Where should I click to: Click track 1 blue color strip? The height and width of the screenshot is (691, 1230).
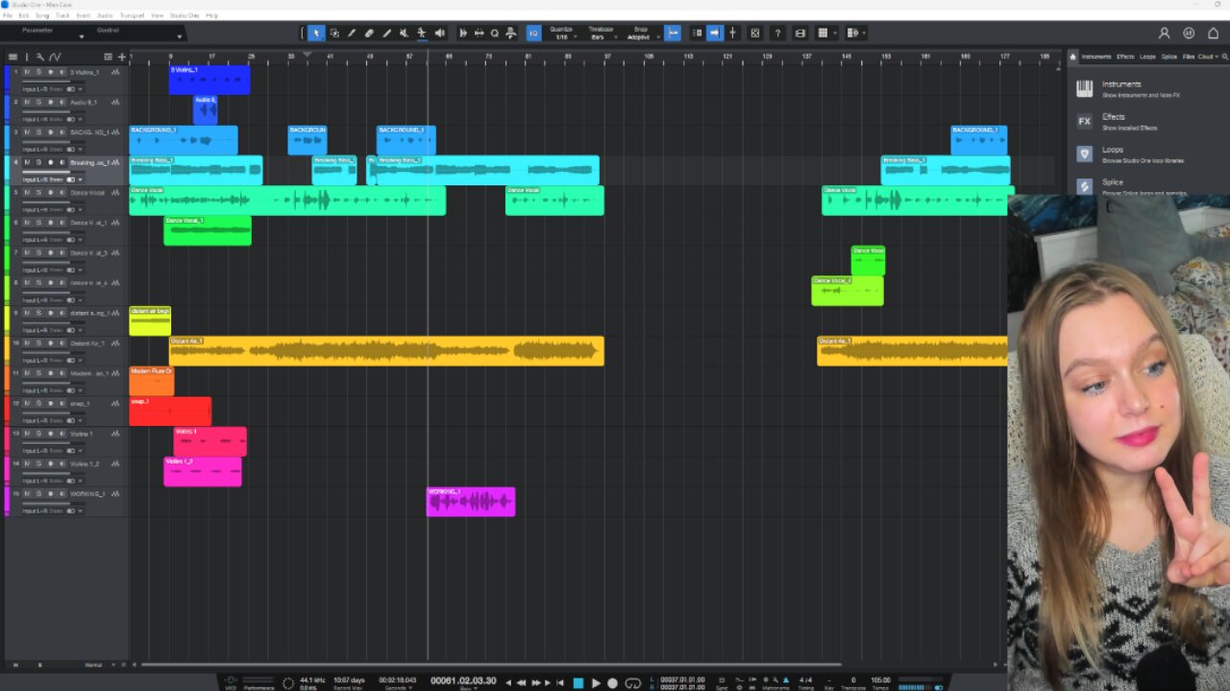pos(7,80)
